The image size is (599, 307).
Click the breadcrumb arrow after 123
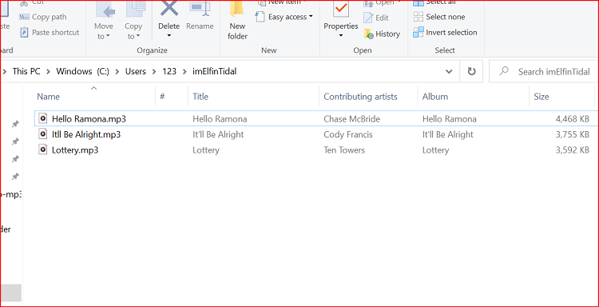pos(185,71)
